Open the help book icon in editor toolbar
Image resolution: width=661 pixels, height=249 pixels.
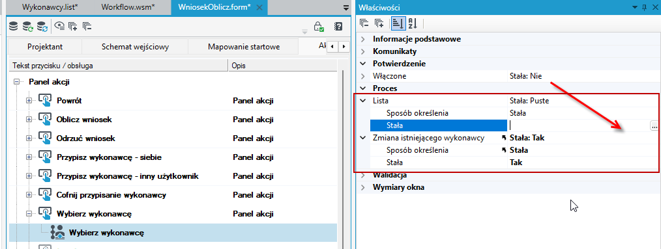coord(338,27)
